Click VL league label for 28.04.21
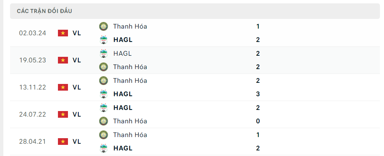384x156 pixels. pyautogui.click(x=77, y=142)
